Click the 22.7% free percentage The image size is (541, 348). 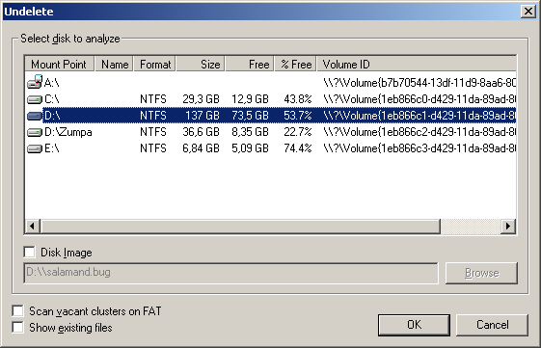pyautogui.click(x=298, y=132)
